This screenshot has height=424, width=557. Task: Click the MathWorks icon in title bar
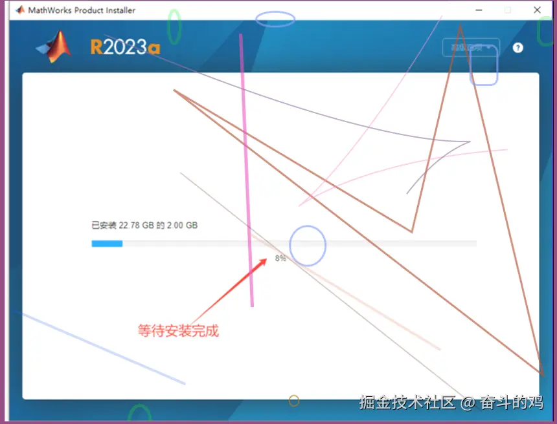click(20, 10)
